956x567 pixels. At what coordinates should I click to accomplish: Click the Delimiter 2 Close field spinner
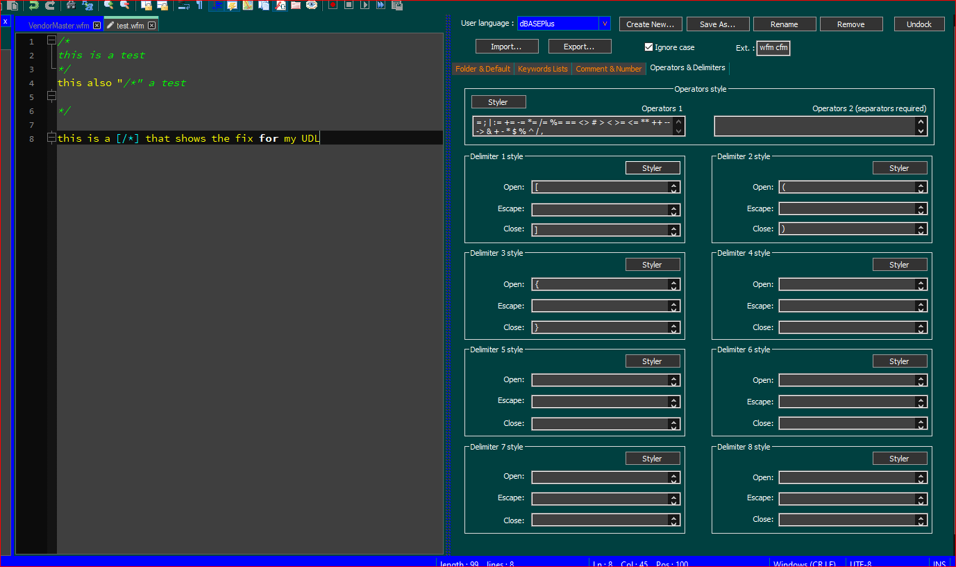[921, 229]
